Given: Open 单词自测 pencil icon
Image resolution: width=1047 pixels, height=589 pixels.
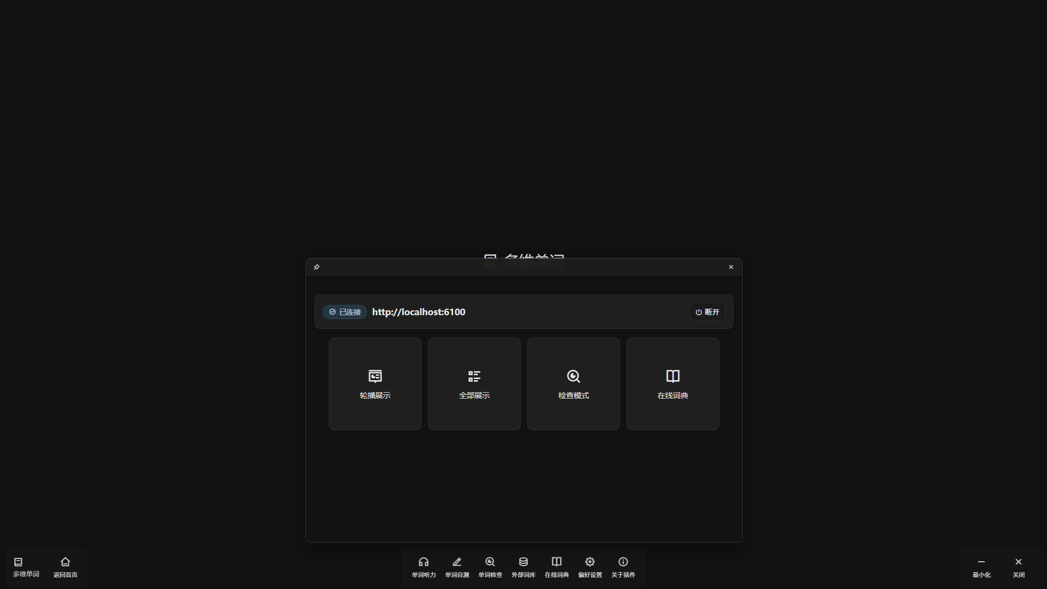Looking at the screenshot, I should [x=457, y=567].
